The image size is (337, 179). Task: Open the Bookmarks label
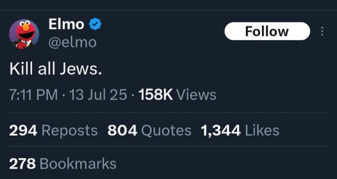coord(78,164)
